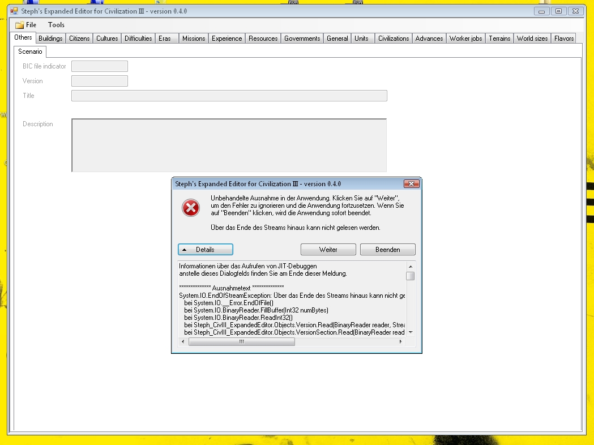
Task: Go to the Civilizations tab
Action: [394, 38]
